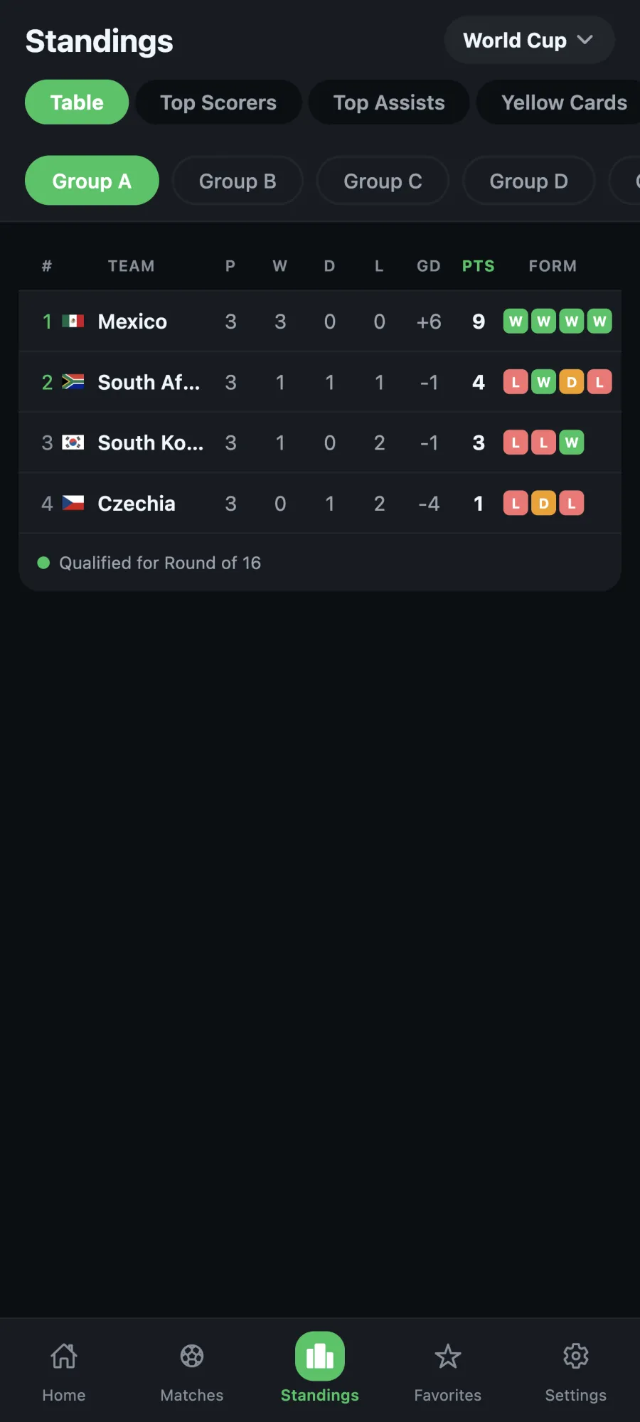Open the Home tab icon
This screenshot has height=1422, width=640.
64,1356
